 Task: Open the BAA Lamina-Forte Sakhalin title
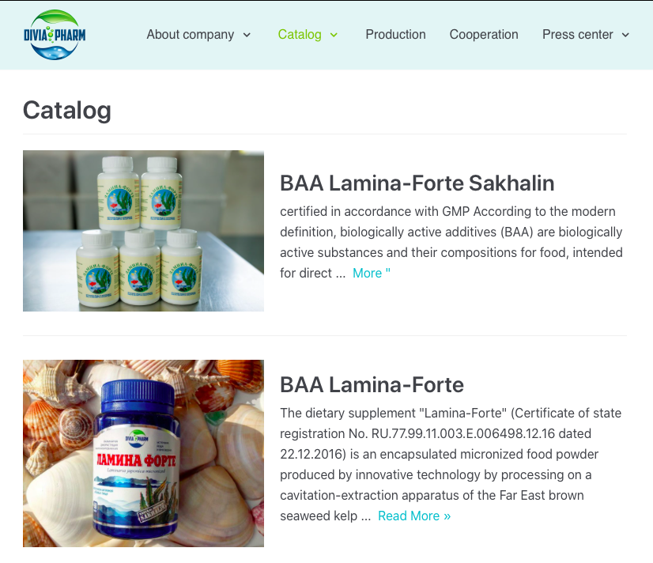[x=417, y=183]
